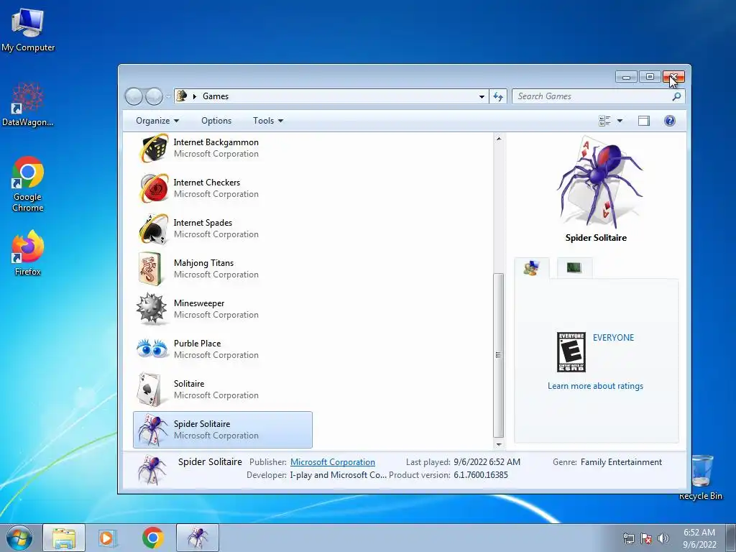The width and height of the screenshot is (736, 552).
Task: Click the ESRB Everyone rating icon
Action: pyautogui.click(x=571, y=352)
